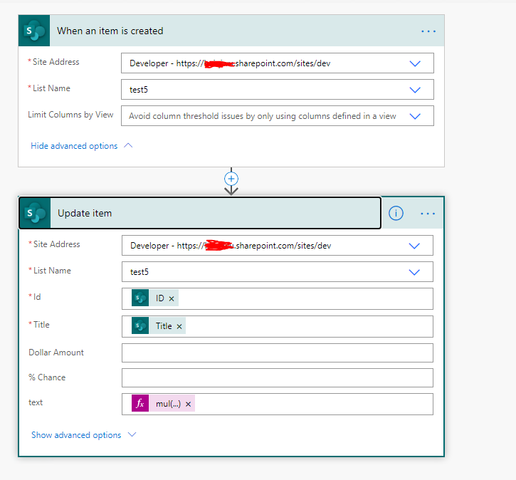The height and width of the screenshot is (480, 516).
Task: Click the '% Chance' field label
Action: [x=47, y=377]
